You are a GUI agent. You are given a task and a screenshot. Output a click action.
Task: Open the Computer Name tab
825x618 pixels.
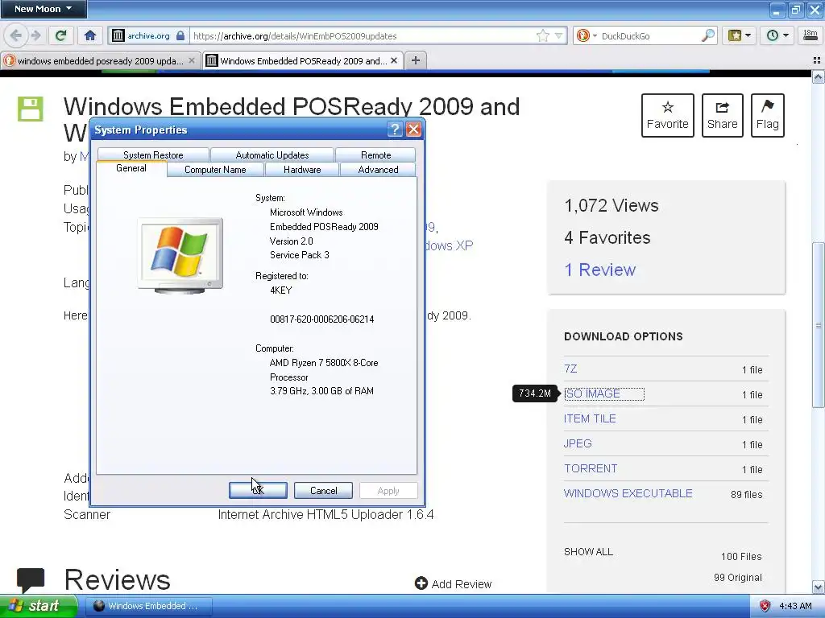[215, 170]
